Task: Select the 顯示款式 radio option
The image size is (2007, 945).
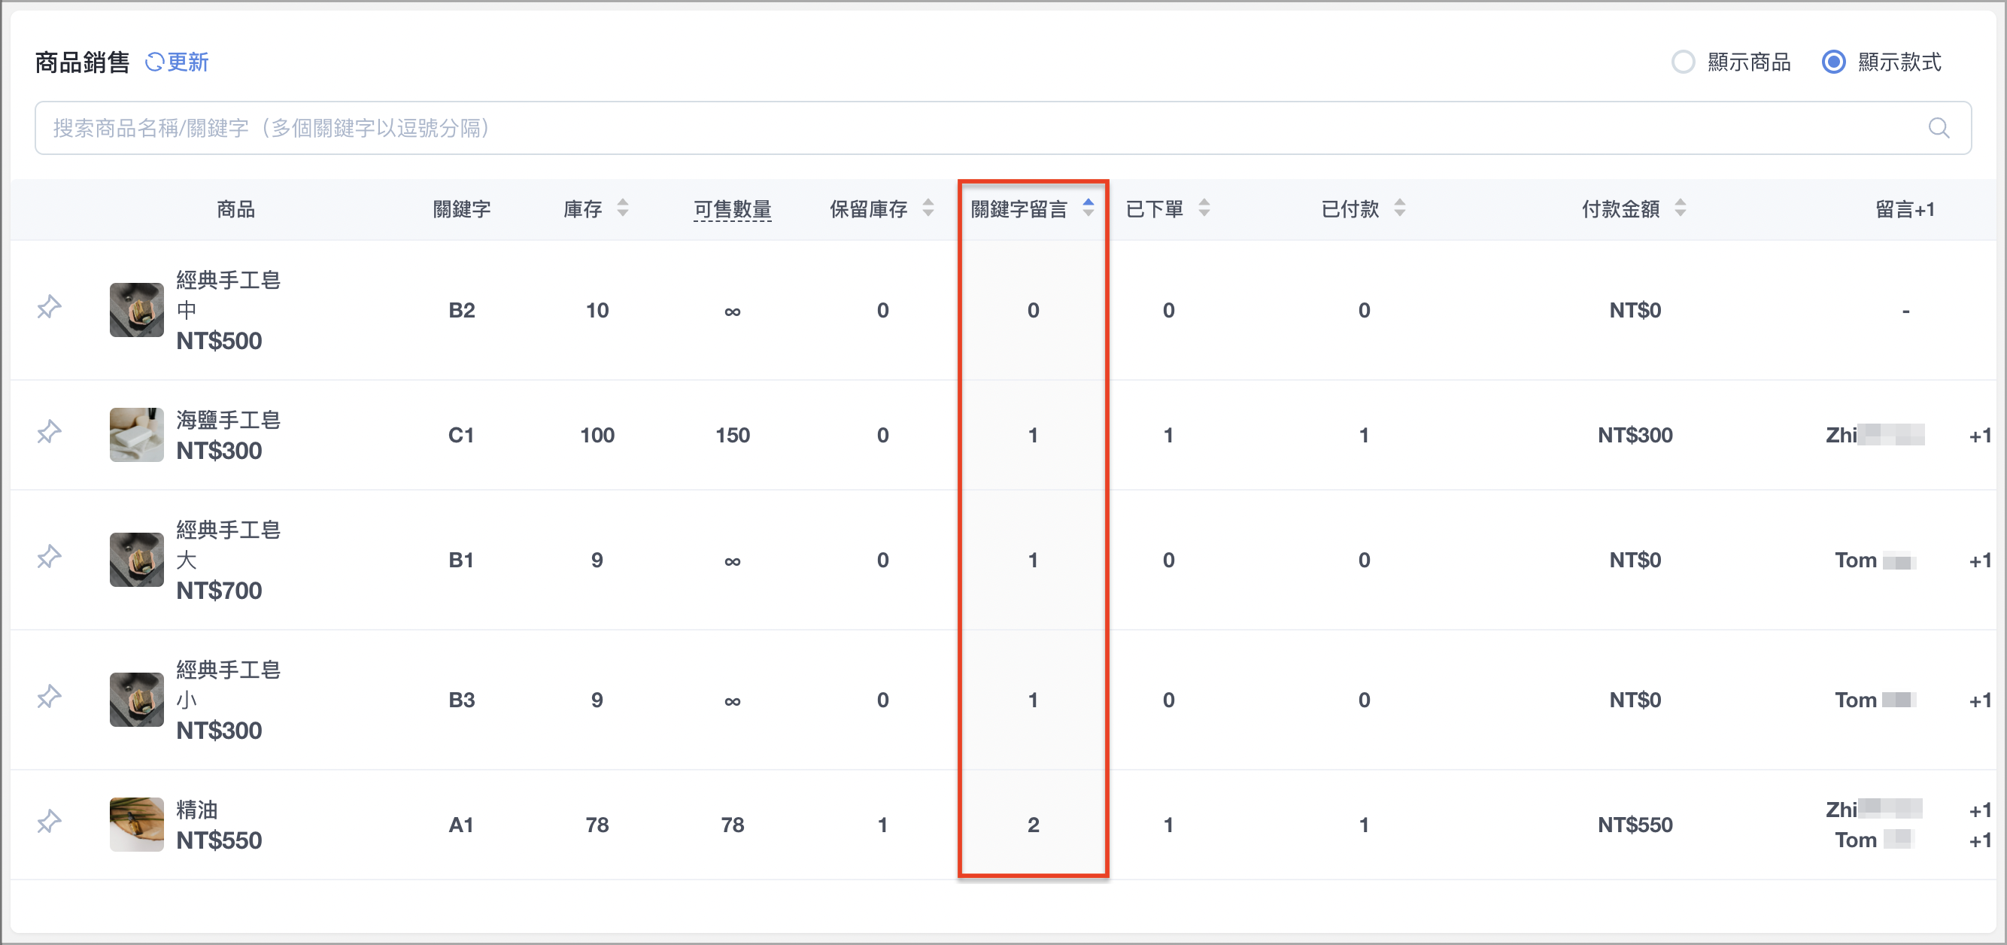Action: click(x=1881, y=62)
